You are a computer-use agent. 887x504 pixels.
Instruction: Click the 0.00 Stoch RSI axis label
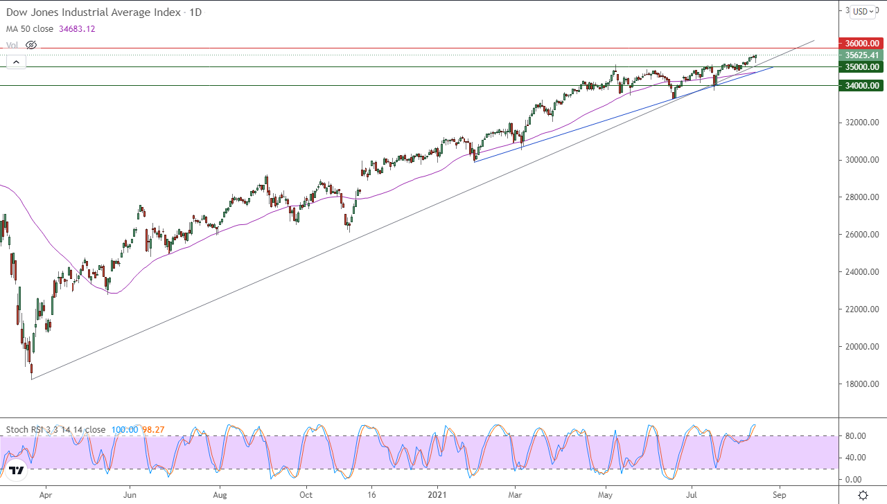pyautogui.click(x=854, y=480)
